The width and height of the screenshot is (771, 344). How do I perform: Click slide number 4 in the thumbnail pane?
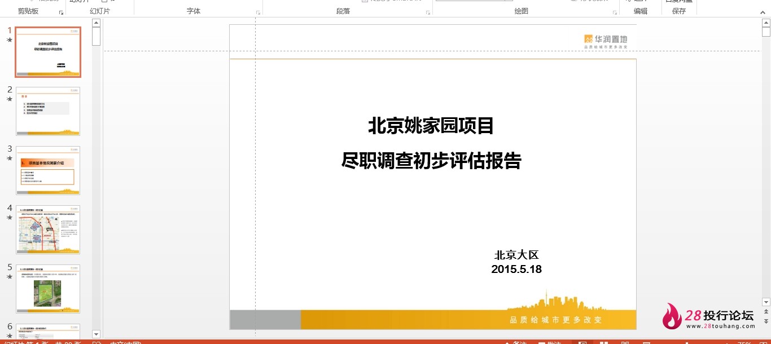(9, 208)
